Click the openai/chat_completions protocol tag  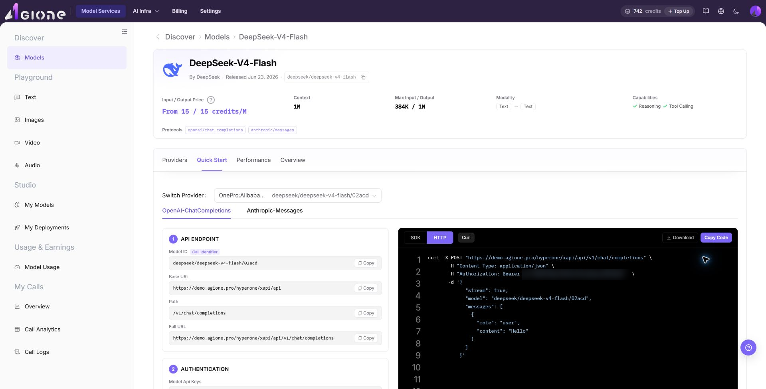tap(215, 130)
